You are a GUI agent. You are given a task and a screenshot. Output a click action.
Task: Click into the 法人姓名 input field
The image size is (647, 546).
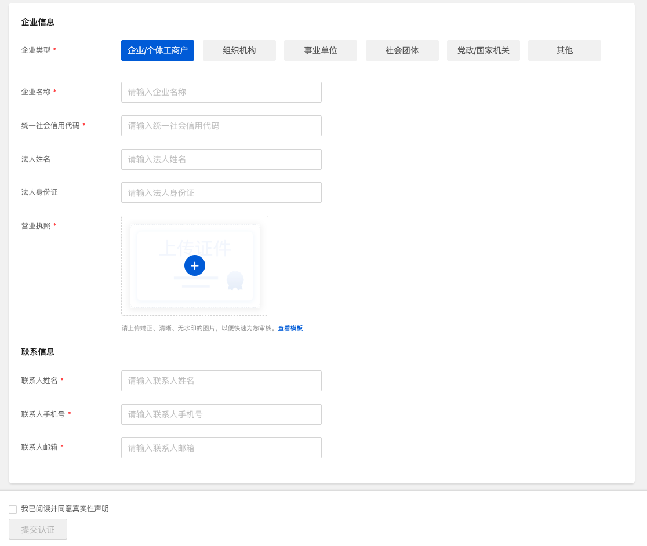(x=221, y=159)
